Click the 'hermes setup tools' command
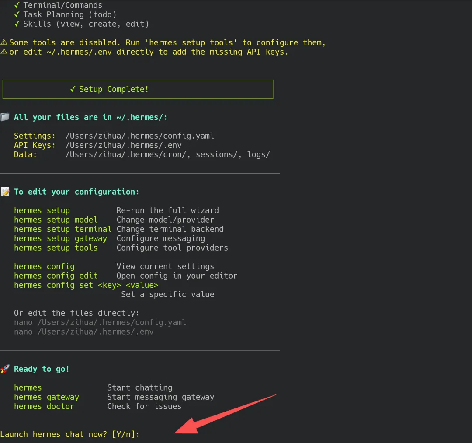Viewport: 472px width, 443px height. 56,248
